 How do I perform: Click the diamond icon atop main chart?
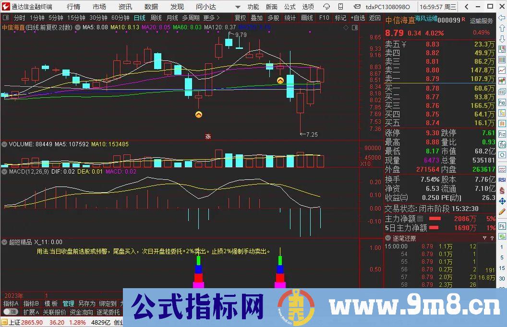(346, 27)
